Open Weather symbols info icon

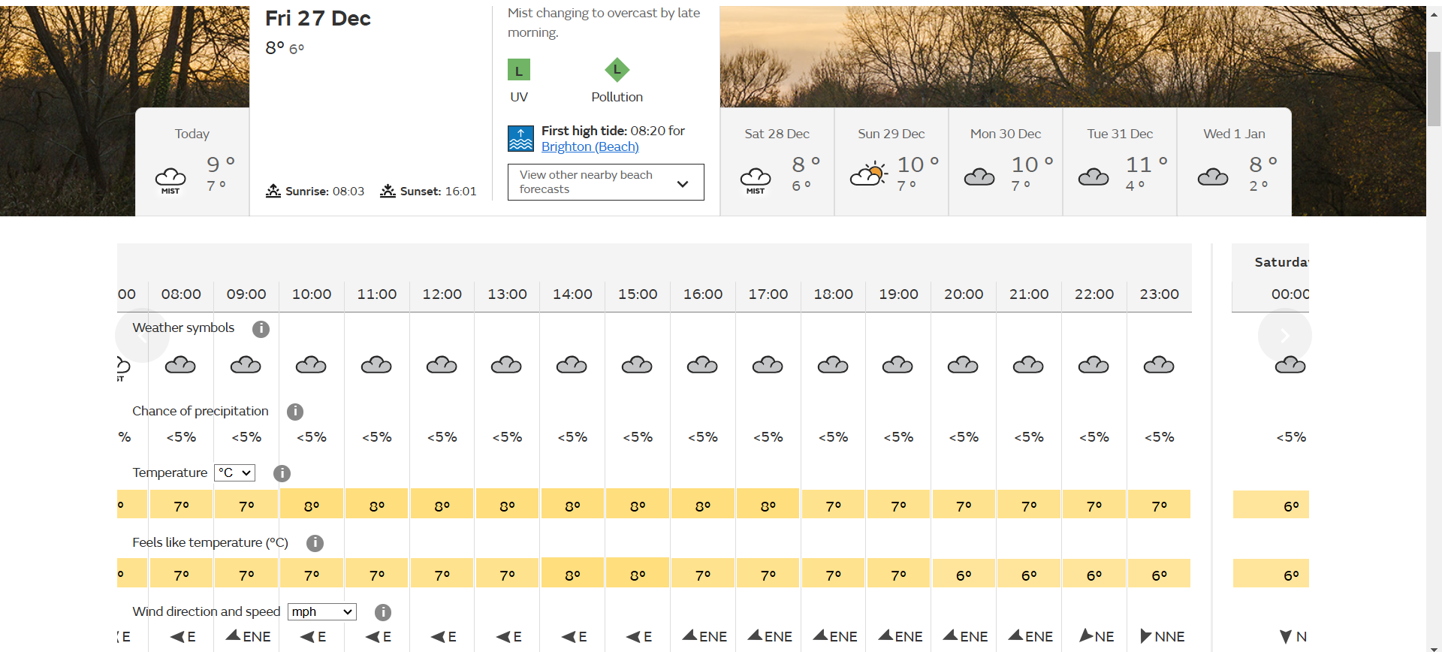tap(261, 329)
